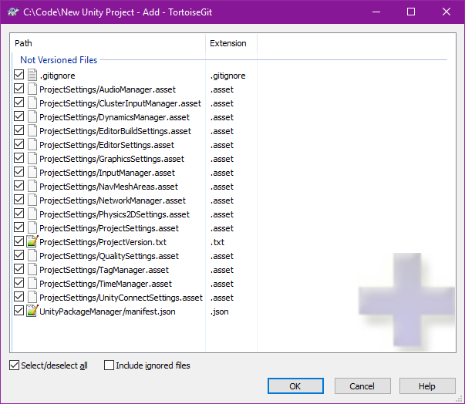Select ProjectSettings/QualitySettings.asset path text
Image resolution: width=465 pixels, height=404 pixels.
110,256
